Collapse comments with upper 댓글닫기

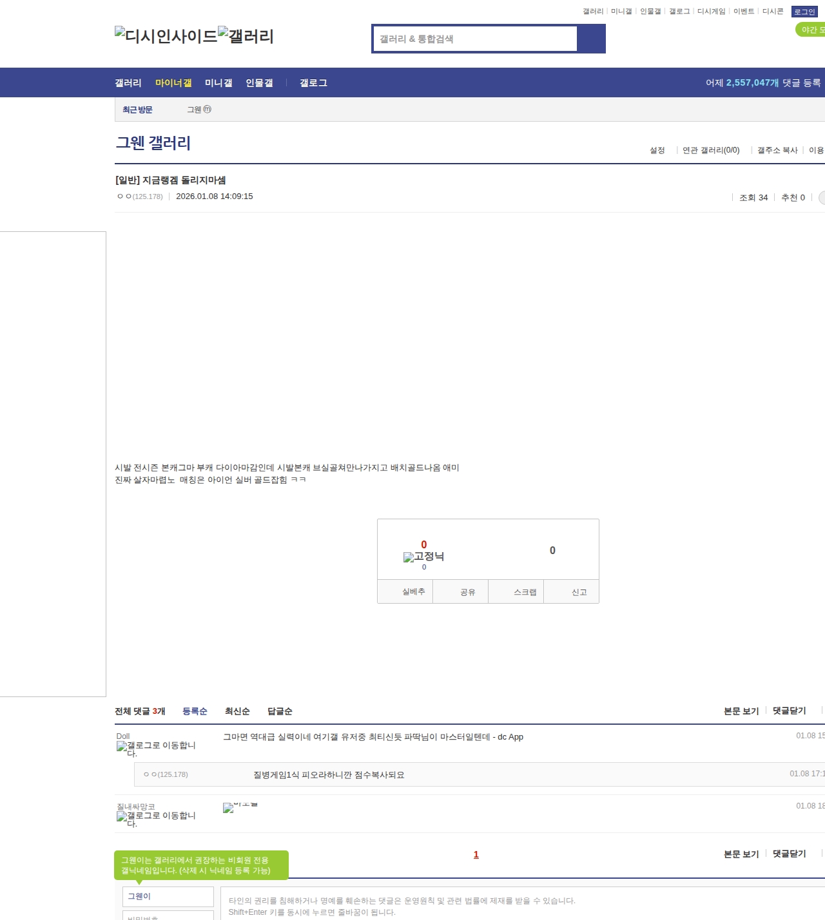click(x=789, y=711)
